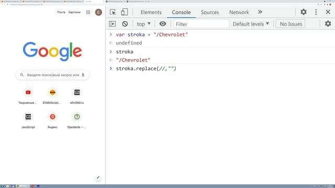The image size is (335, 188).
Task: Click the second console entry 'stroka'
Action: coord(125,52)
